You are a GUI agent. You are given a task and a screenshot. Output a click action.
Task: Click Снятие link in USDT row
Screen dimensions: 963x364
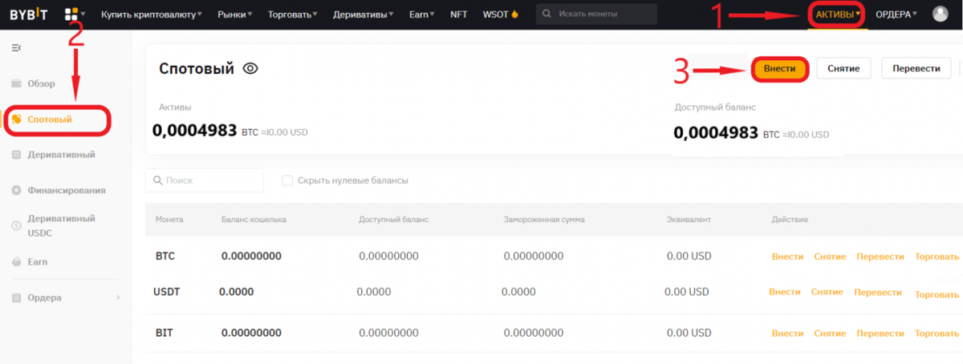coord(827,293)
